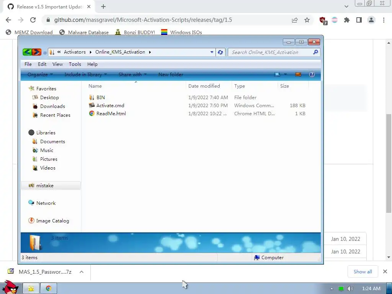Image resolution: width=392 pixels, height=294 pixels.
Task: Open the Organize dropdown
Action: click(40, 74)
